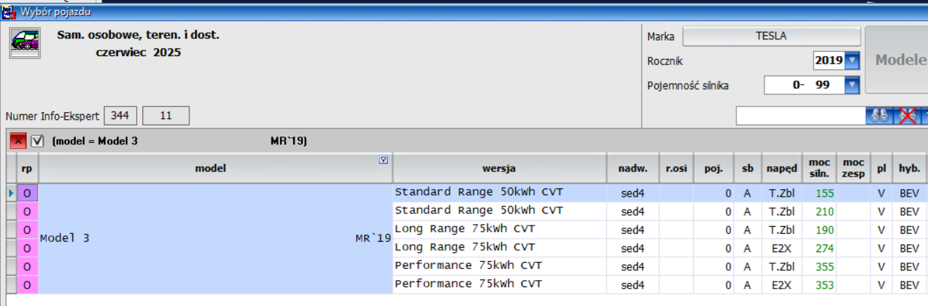Select Long Range 75kWh CVT with E2X drive
This screenshot has height=306, width=928.
(499, 247)
